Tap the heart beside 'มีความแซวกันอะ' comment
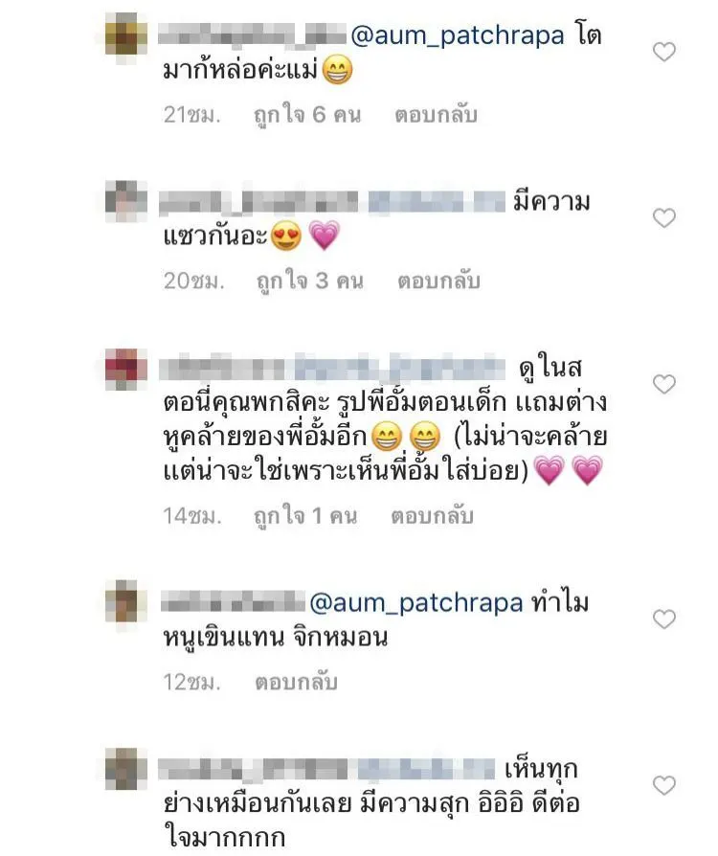The height and width of the screenshot is (856, 718). (x=664, y=218)
